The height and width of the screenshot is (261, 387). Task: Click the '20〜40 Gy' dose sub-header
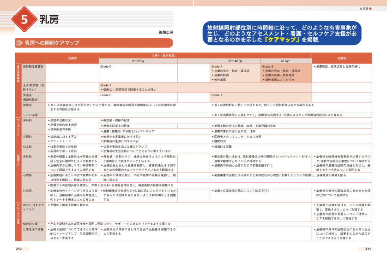[x=235, y=61]
